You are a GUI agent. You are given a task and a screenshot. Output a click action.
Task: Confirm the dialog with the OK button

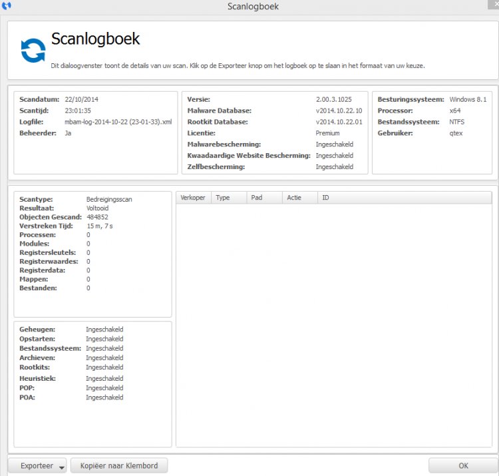[462, 465]
